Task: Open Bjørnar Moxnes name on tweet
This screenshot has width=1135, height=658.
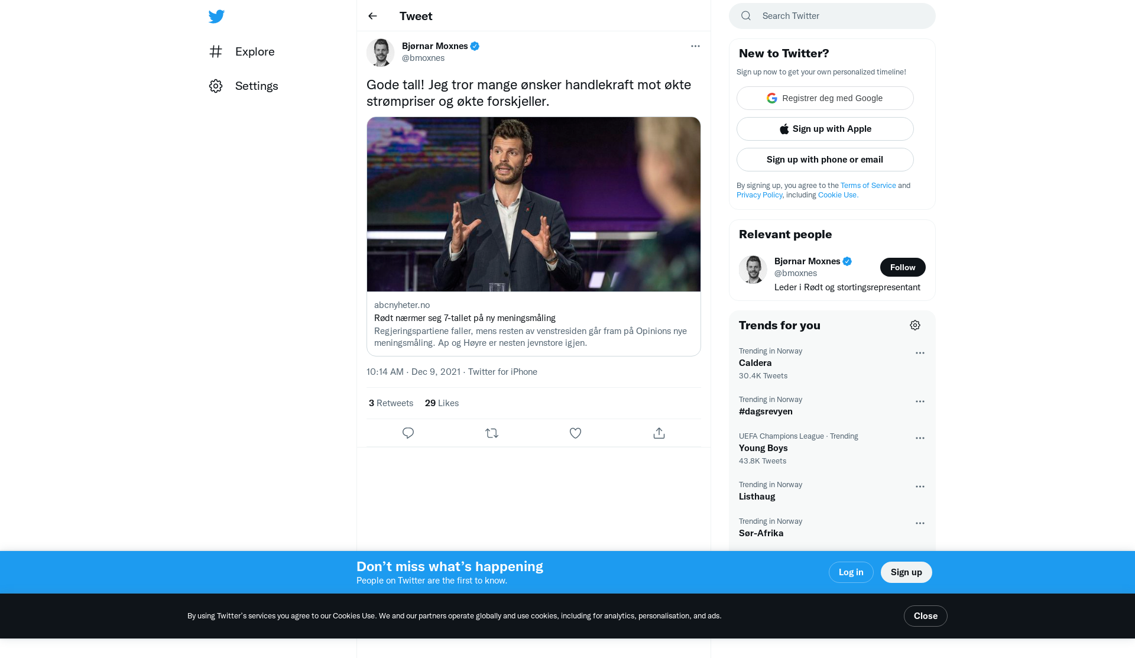Action: [435, 46]
